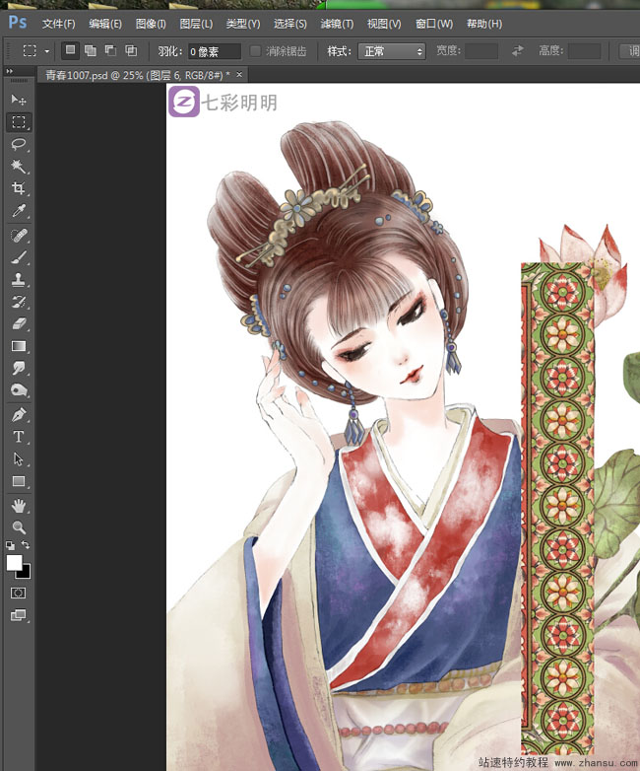Screen dimensions: 640x771
Task: Open the 类型(Y) menu
Action: [x=242, y=24]
